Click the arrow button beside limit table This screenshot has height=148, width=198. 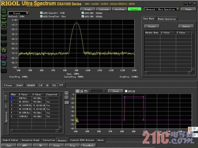(67, 103)
